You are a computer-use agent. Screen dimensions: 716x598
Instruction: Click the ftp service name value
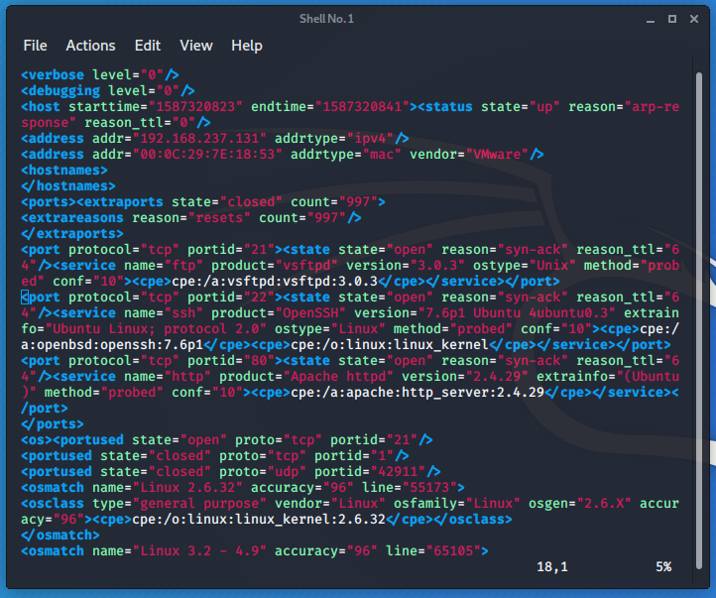pos(183,266)
